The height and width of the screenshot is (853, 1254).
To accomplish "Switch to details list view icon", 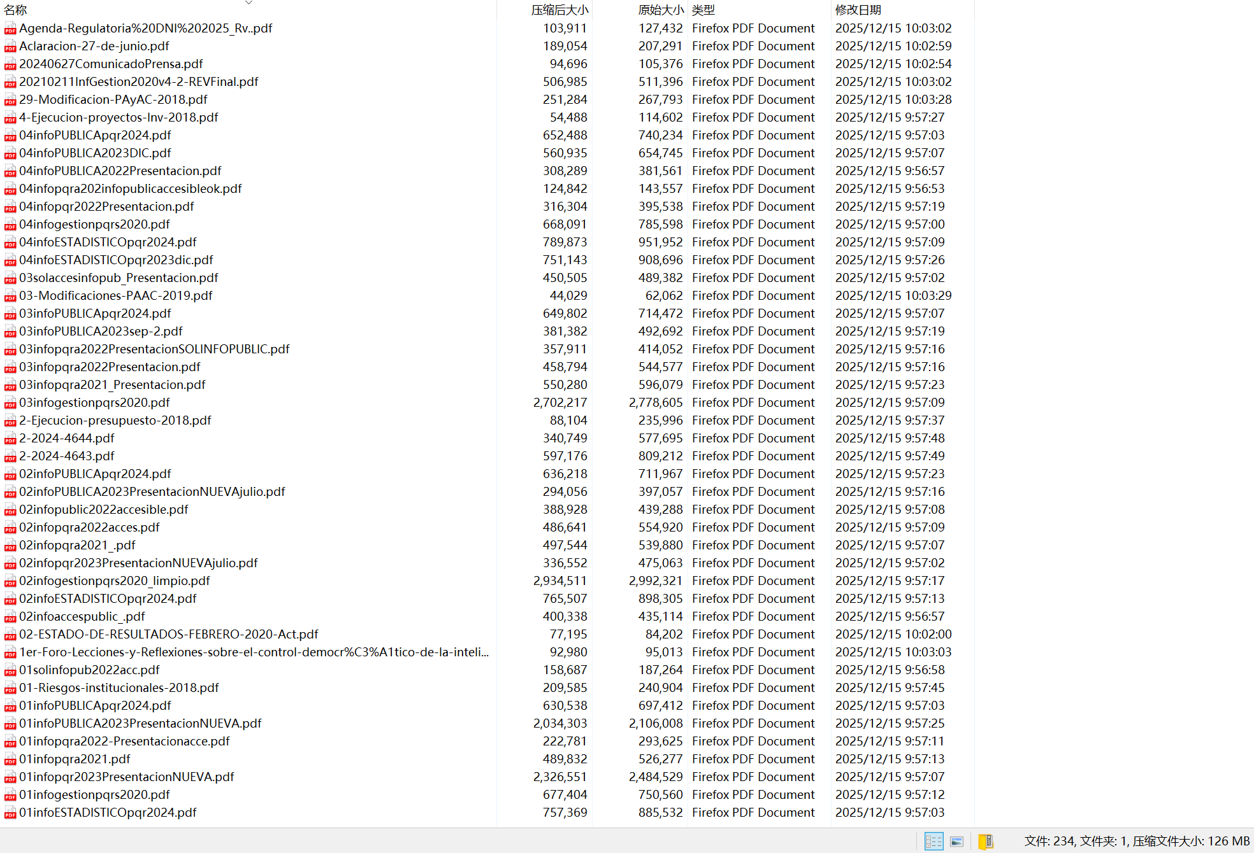I will point(933,841).
